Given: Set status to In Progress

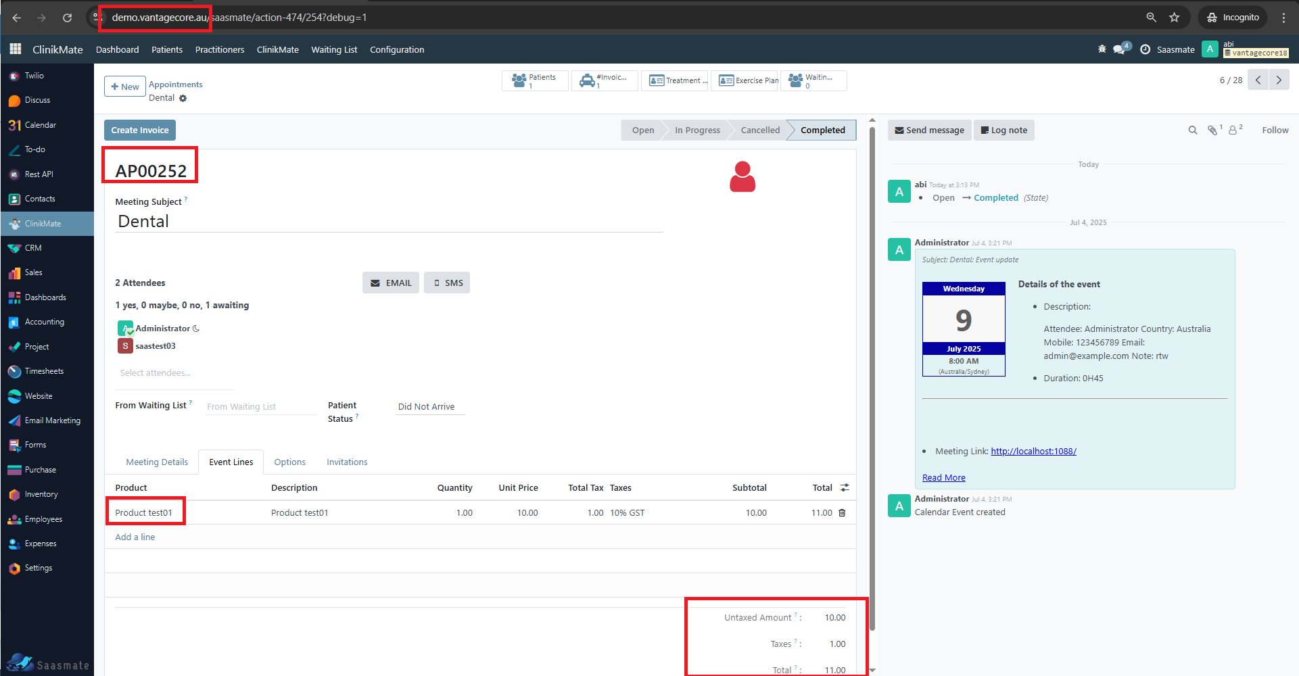Looking at the screenshot, I should click(x=696, y=130).
